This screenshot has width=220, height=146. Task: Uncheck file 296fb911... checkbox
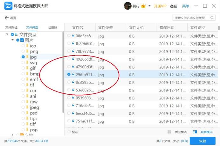tap(69, 74)
